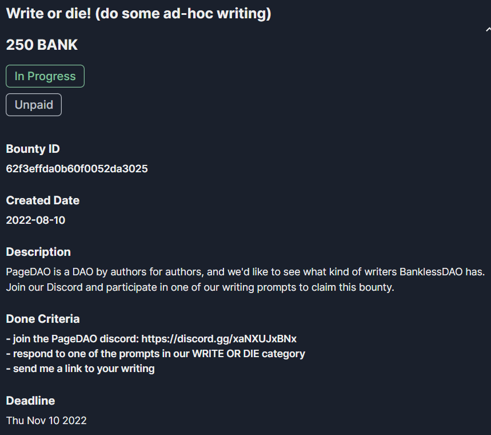Click the Thu Nov 10 2022 deadline value
This screenshot has width=491, height=435.
coord(46,420)
